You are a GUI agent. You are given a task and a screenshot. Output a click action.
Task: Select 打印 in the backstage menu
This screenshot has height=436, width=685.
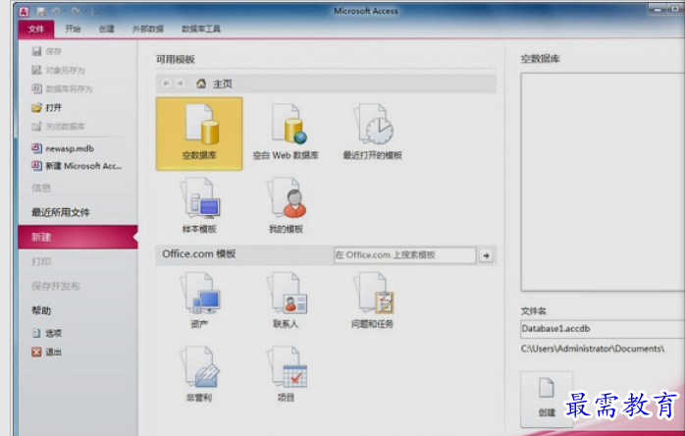click(41, 261)
